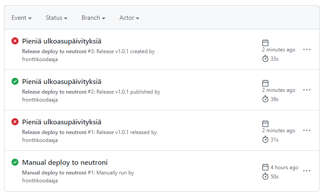Open top Pieniä ulkoasupäivityksiä run created by release

pyautogui.click(x=62, y=41)
